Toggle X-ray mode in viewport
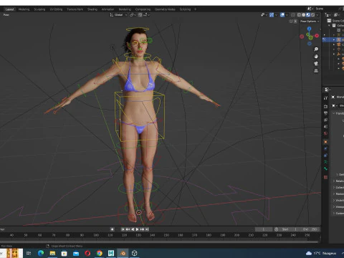Screen dimensions: 344x258 pyautogui.click(x=293, y=15)
